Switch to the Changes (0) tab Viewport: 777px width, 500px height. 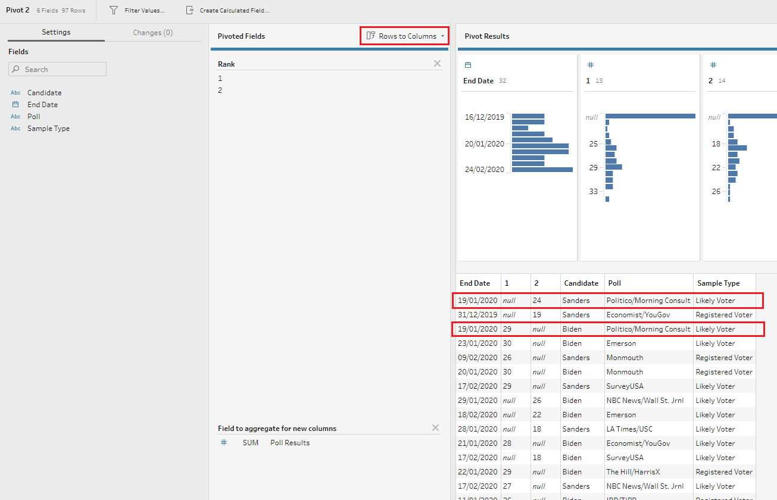[x=153, y=33]
